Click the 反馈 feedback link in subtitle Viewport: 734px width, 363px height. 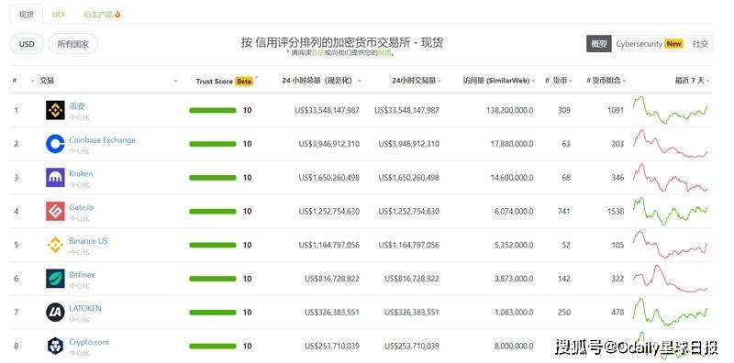384,53
